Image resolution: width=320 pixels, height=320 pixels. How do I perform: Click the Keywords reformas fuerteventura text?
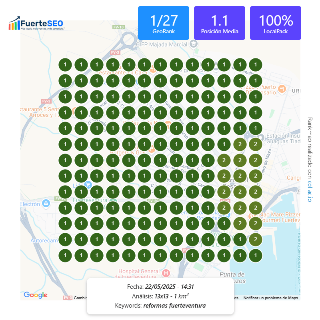(160, 306)
